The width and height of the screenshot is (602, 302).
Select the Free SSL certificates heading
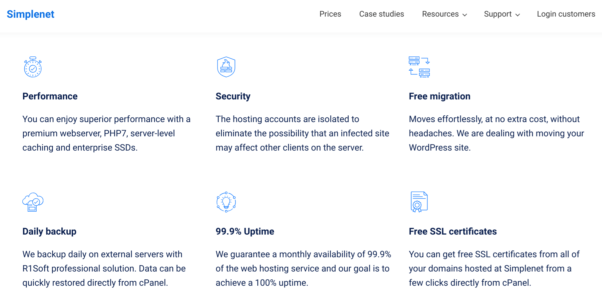[453, 231]
